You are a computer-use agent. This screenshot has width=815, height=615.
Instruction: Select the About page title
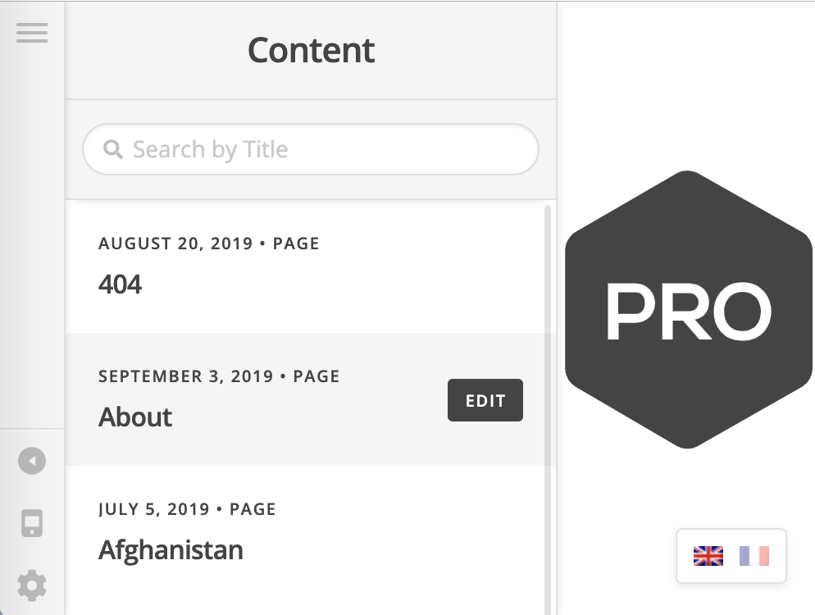click(x=135, y=417)
